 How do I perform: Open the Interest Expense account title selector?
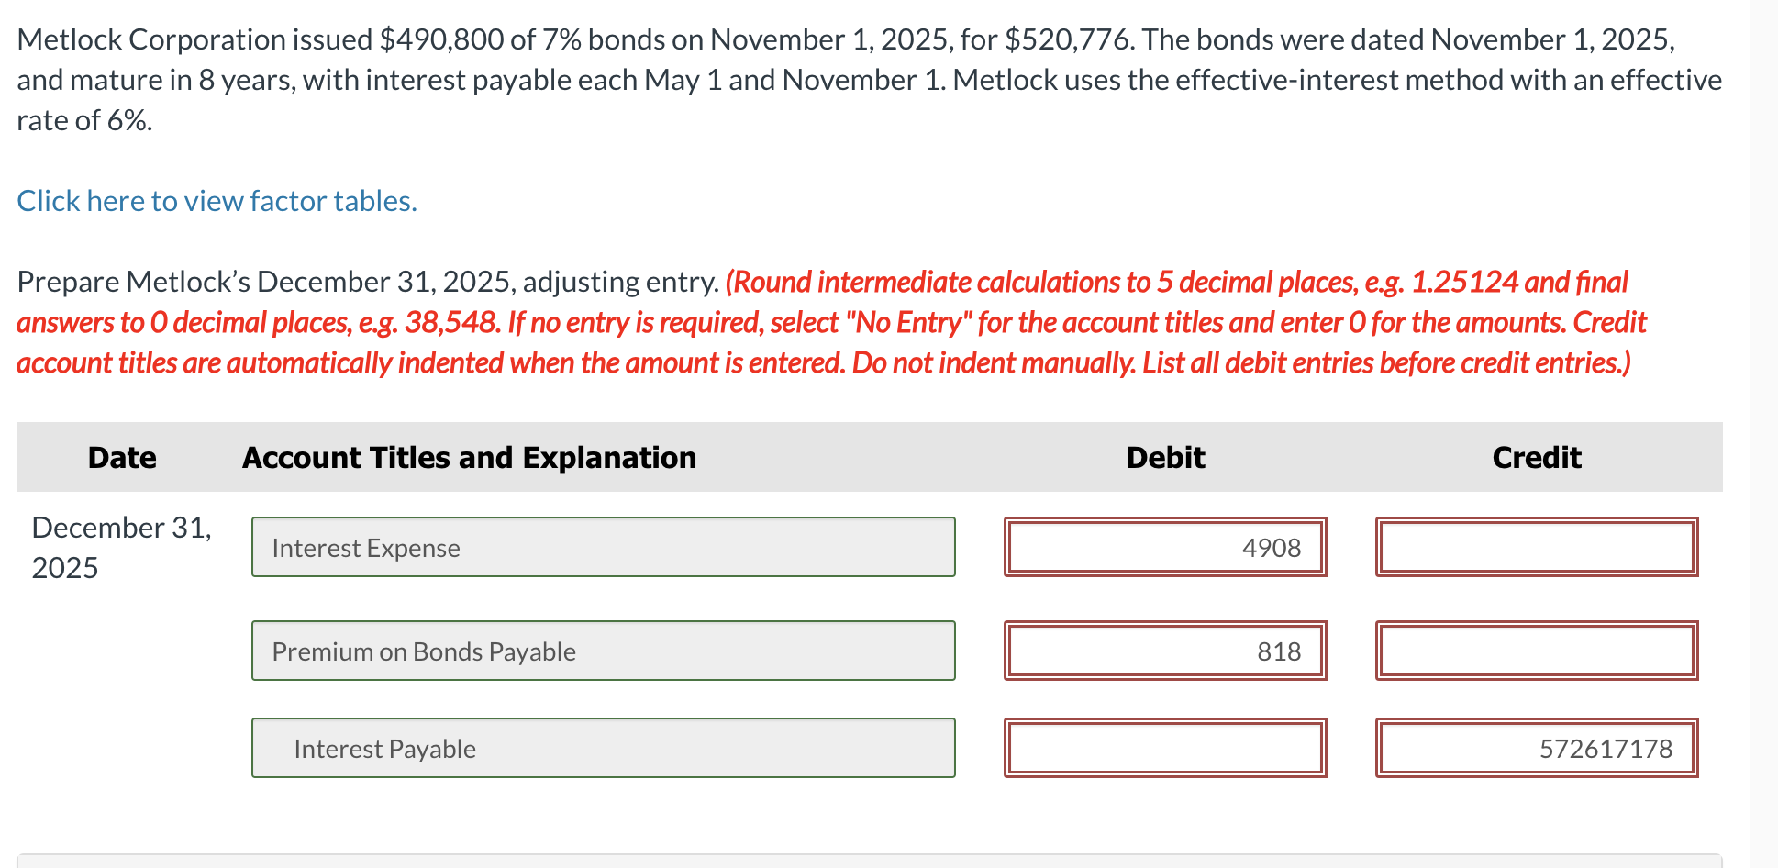click(x=603, y=547)
